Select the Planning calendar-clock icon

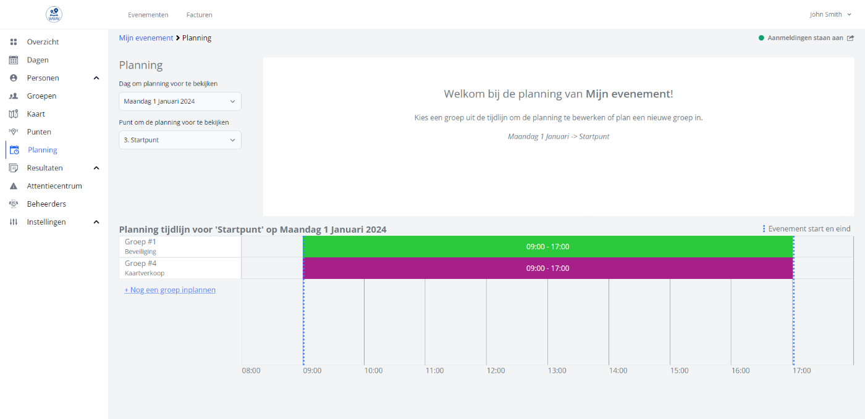[x=14, y=149]
